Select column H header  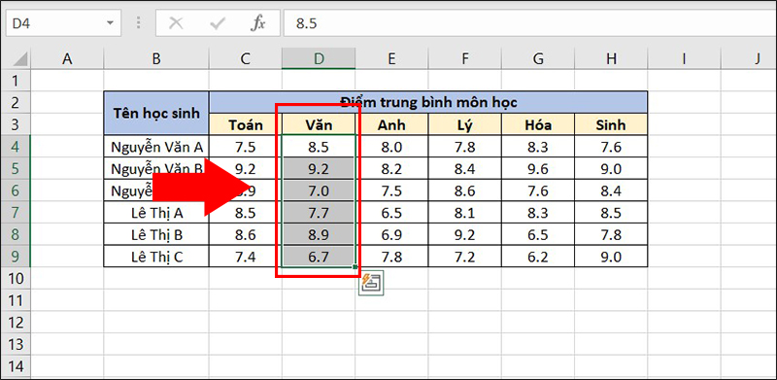click(x=611, y=59)
